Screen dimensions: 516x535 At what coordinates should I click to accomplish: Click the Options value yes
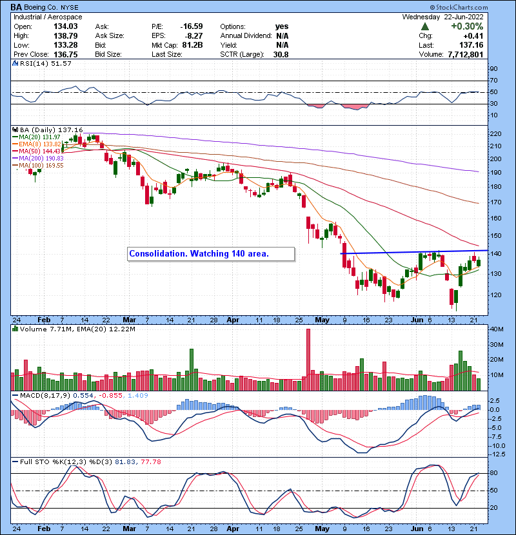pyautogui.click(x=282, y=26)
